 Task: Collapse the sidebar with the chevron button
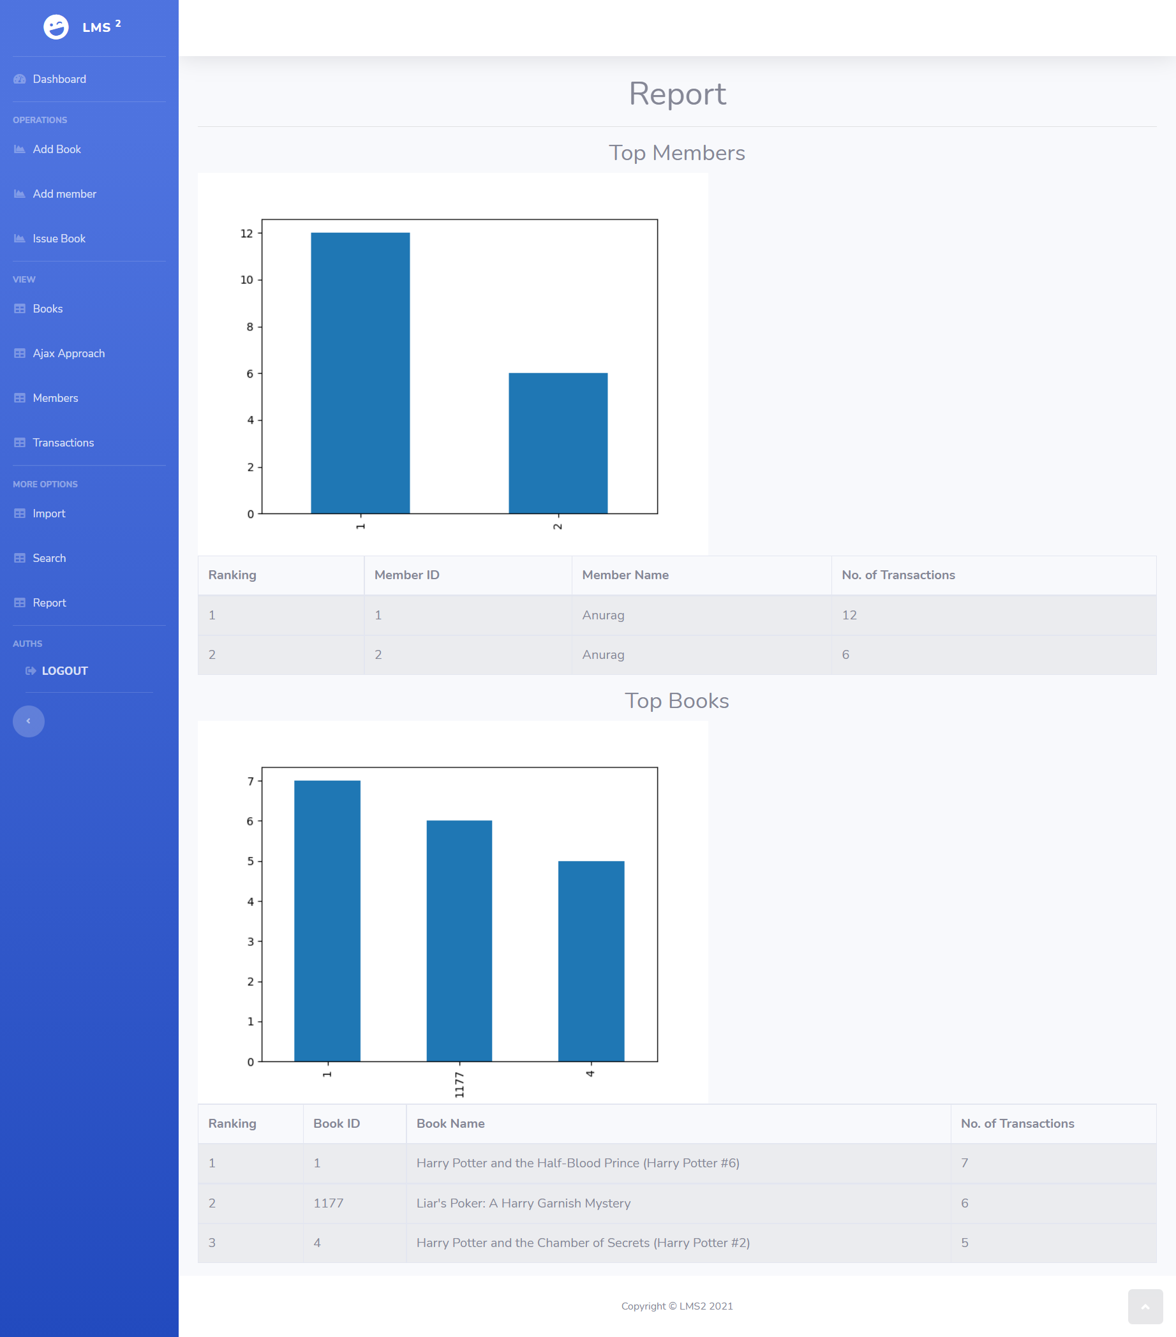pyautogui.click(x=29, y=721)
